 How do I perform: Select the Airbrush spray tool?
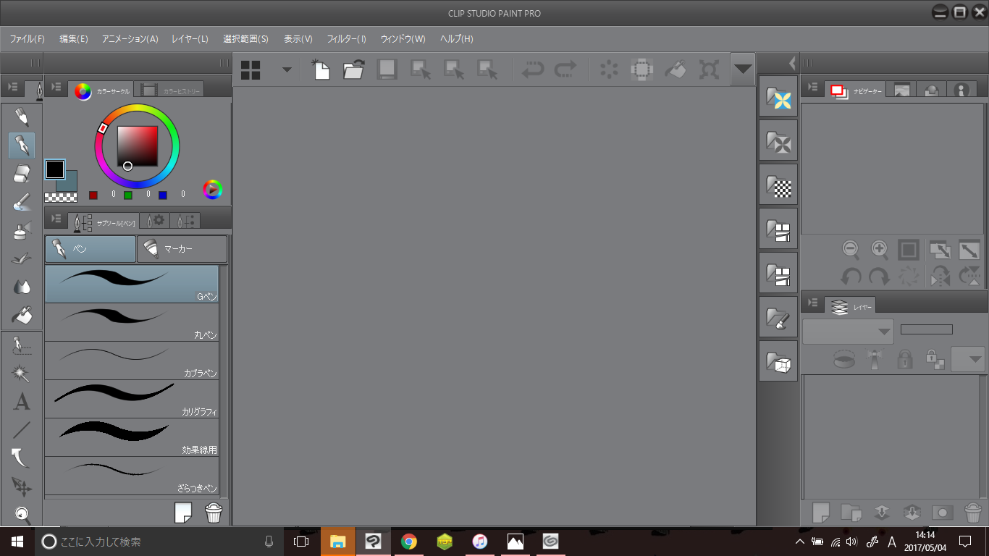coord(22,230)
